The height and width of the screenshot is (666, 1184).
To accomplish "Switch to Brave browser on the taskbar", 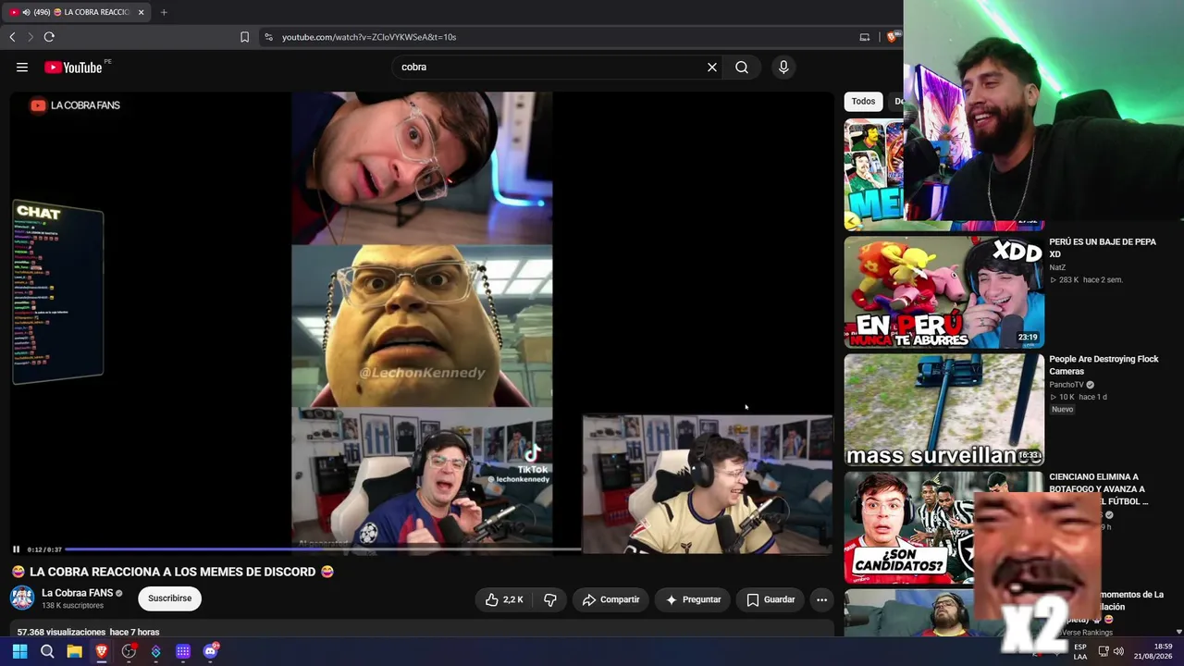I will tap(102, 651).
